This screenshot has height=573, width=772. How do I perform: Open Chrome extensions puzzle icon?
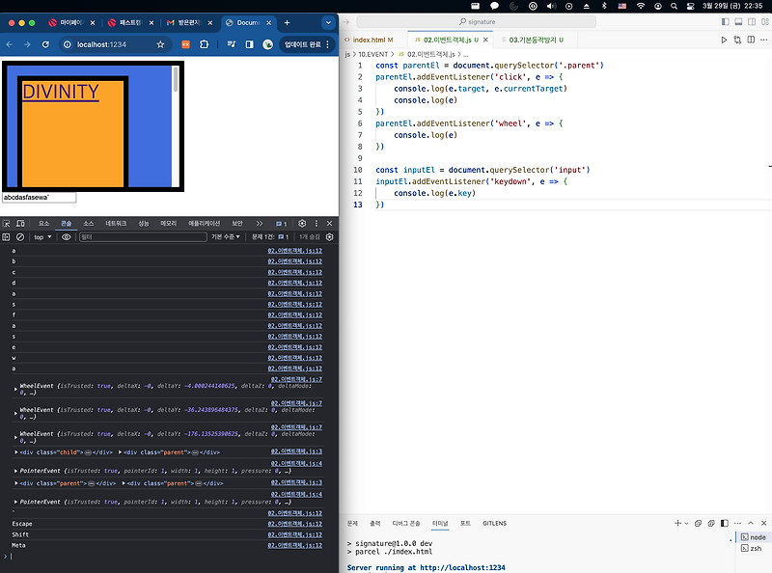point(205,44)
